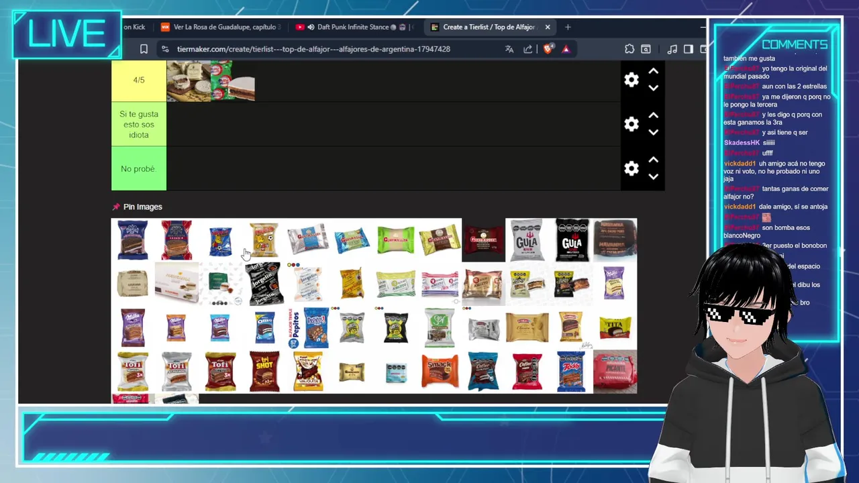Select the 'Create a Tierlist' tab
The image size is (859, 483).
489,27
